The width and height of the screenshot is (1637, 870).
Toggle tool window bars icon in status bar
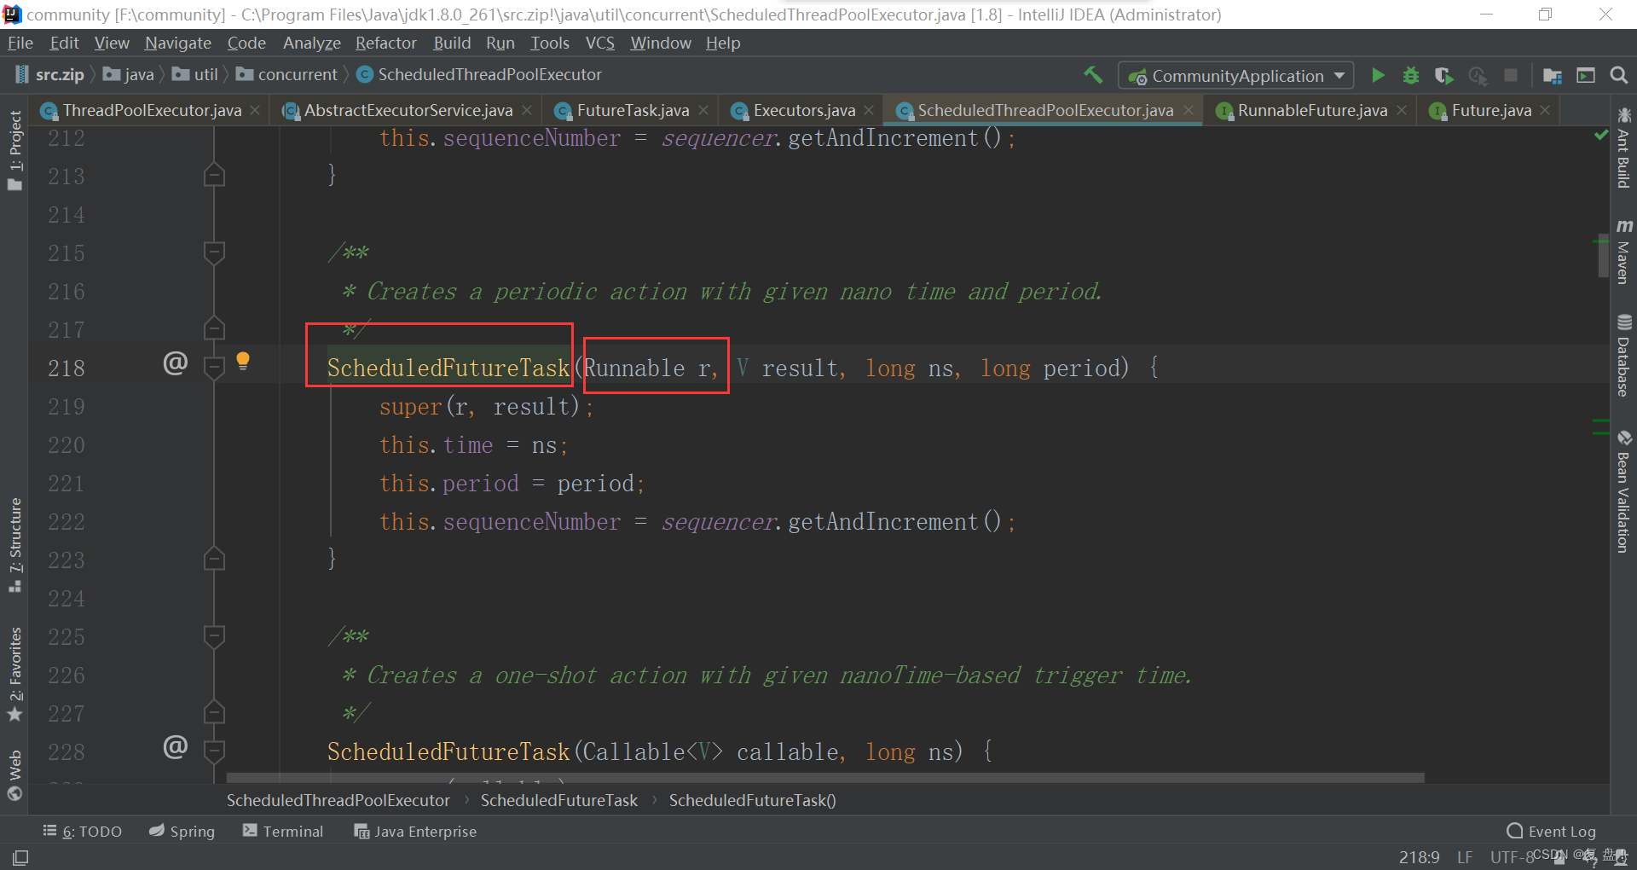[20, 857]
